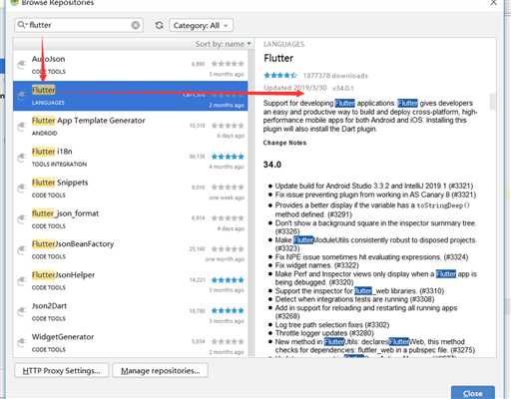Click the flutter_json_format plugin icon
Screen dimensions: 511x399
coord(22,219)
